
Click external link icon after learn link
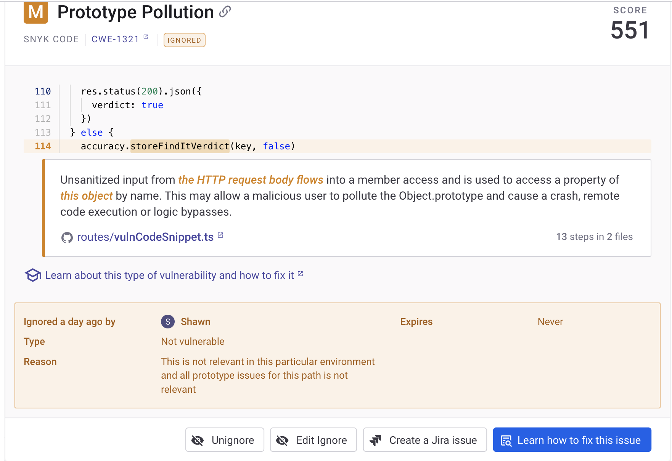pos(300,274)
